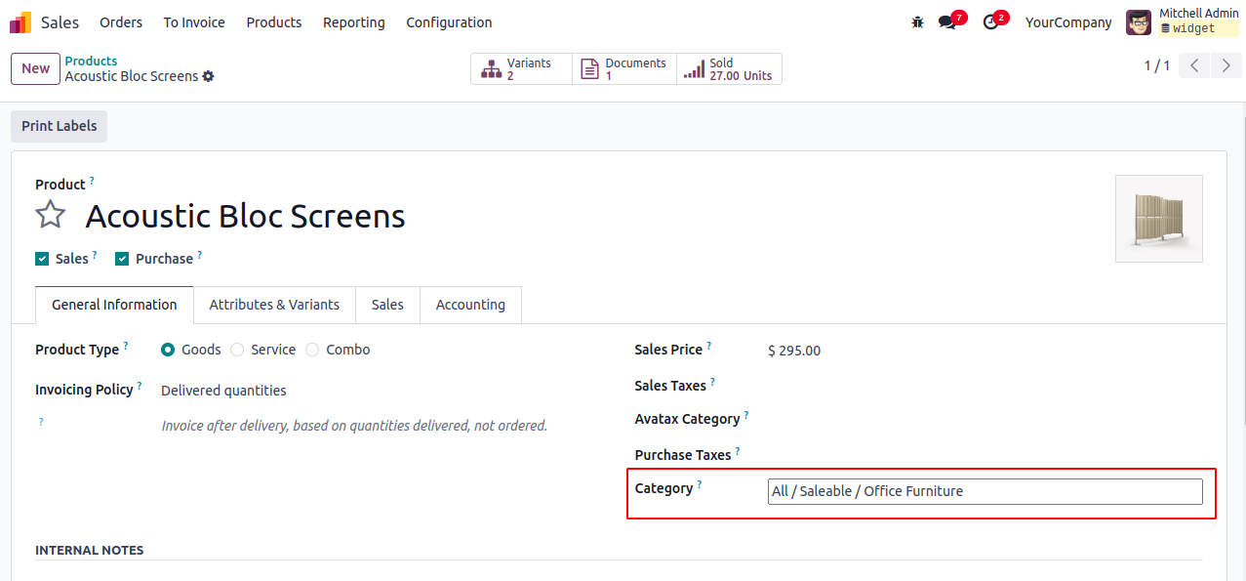Mark product as favorite with star

click(51, 216)
